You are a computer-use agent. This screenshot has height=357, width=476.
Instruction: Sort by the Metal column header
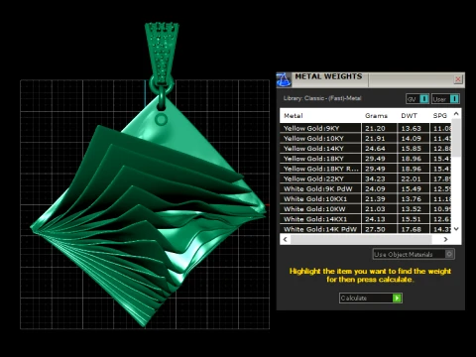point(293,116)
